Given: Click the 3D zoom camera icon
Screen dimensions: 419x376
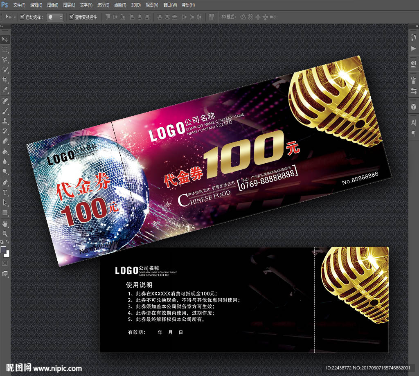Looking at the screenshot, I should (273, 17).
